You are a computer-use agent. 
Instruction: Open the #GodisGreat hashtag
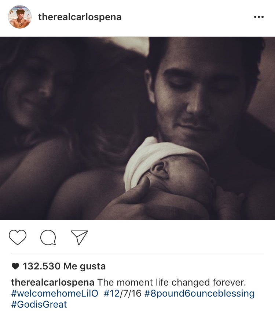coord(39,304)
